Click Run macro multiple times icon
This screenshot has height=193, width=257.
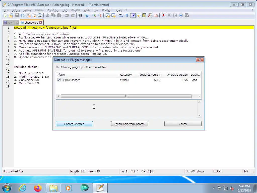(181, 15)
